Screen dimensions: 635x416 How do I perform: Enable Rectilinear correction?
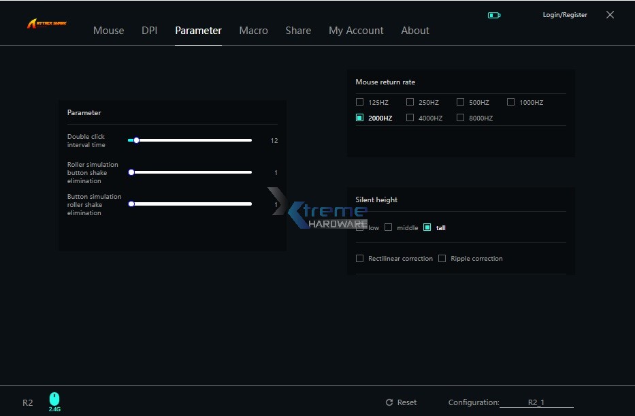point(359,258)
